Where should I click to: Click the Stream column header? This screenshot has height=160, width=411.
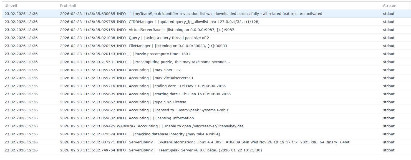(x=390, y=6)
